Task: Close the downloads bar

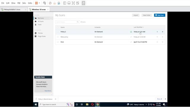Action: [x=165, y=99]
